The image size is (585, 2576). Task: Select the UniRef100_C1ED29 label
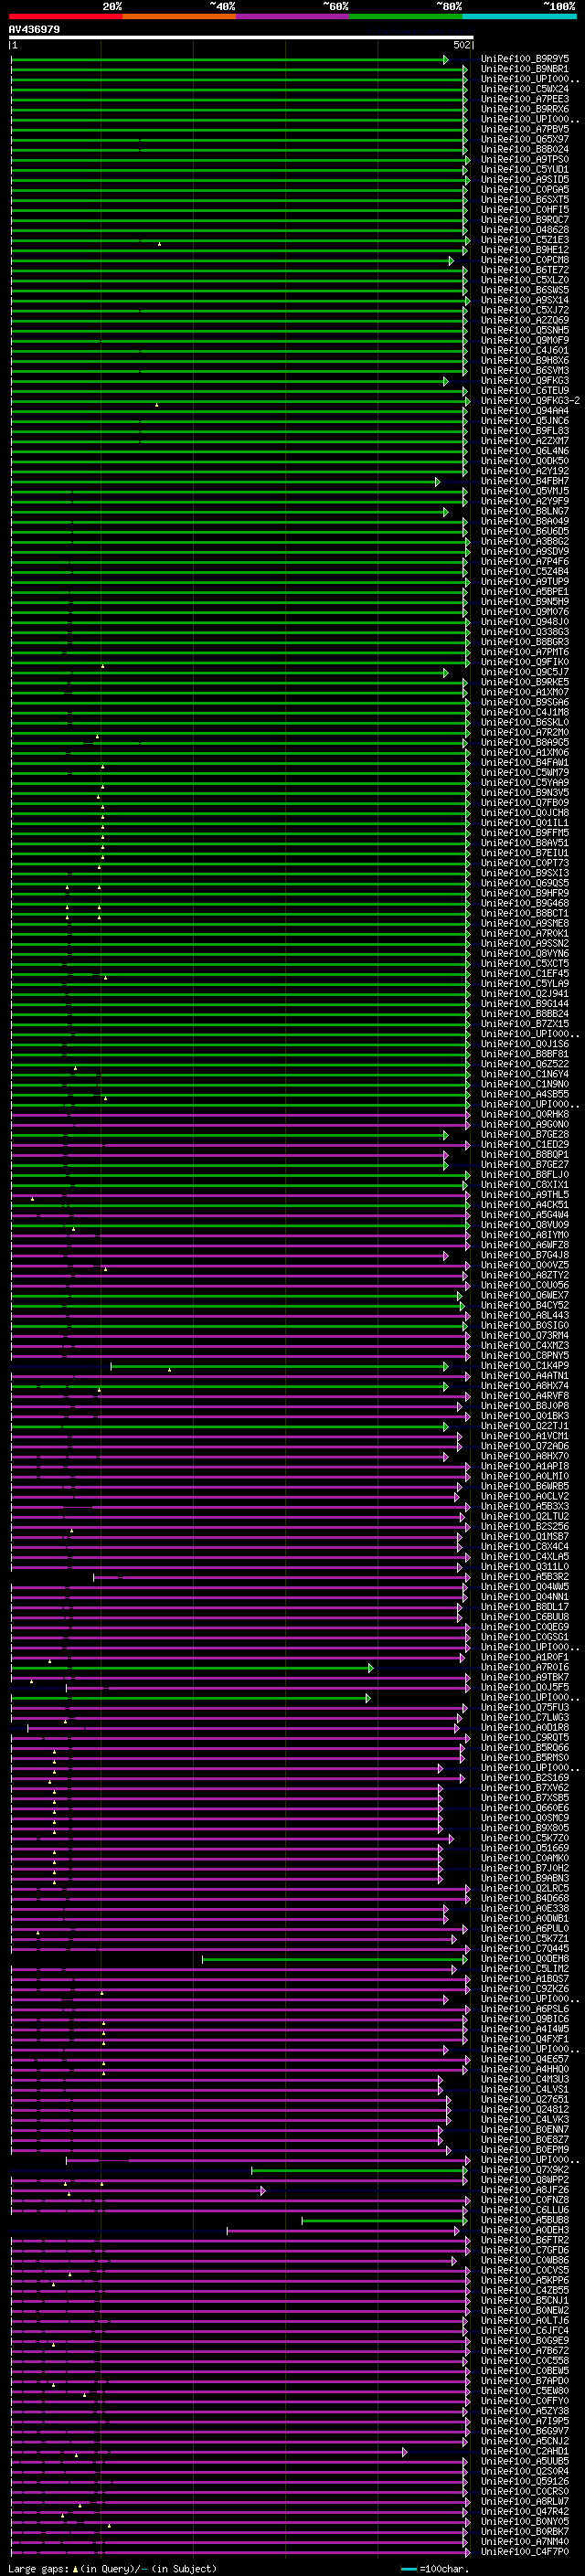[525, 1144]
